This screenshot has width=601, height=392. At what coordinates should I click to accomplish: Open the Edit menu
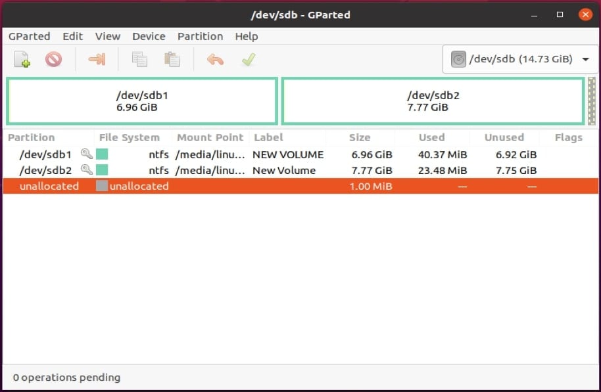72,36
